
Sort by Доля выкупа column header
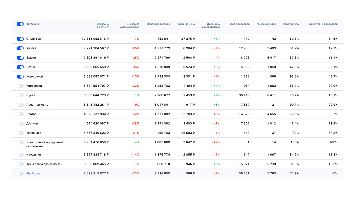[291, 24]
